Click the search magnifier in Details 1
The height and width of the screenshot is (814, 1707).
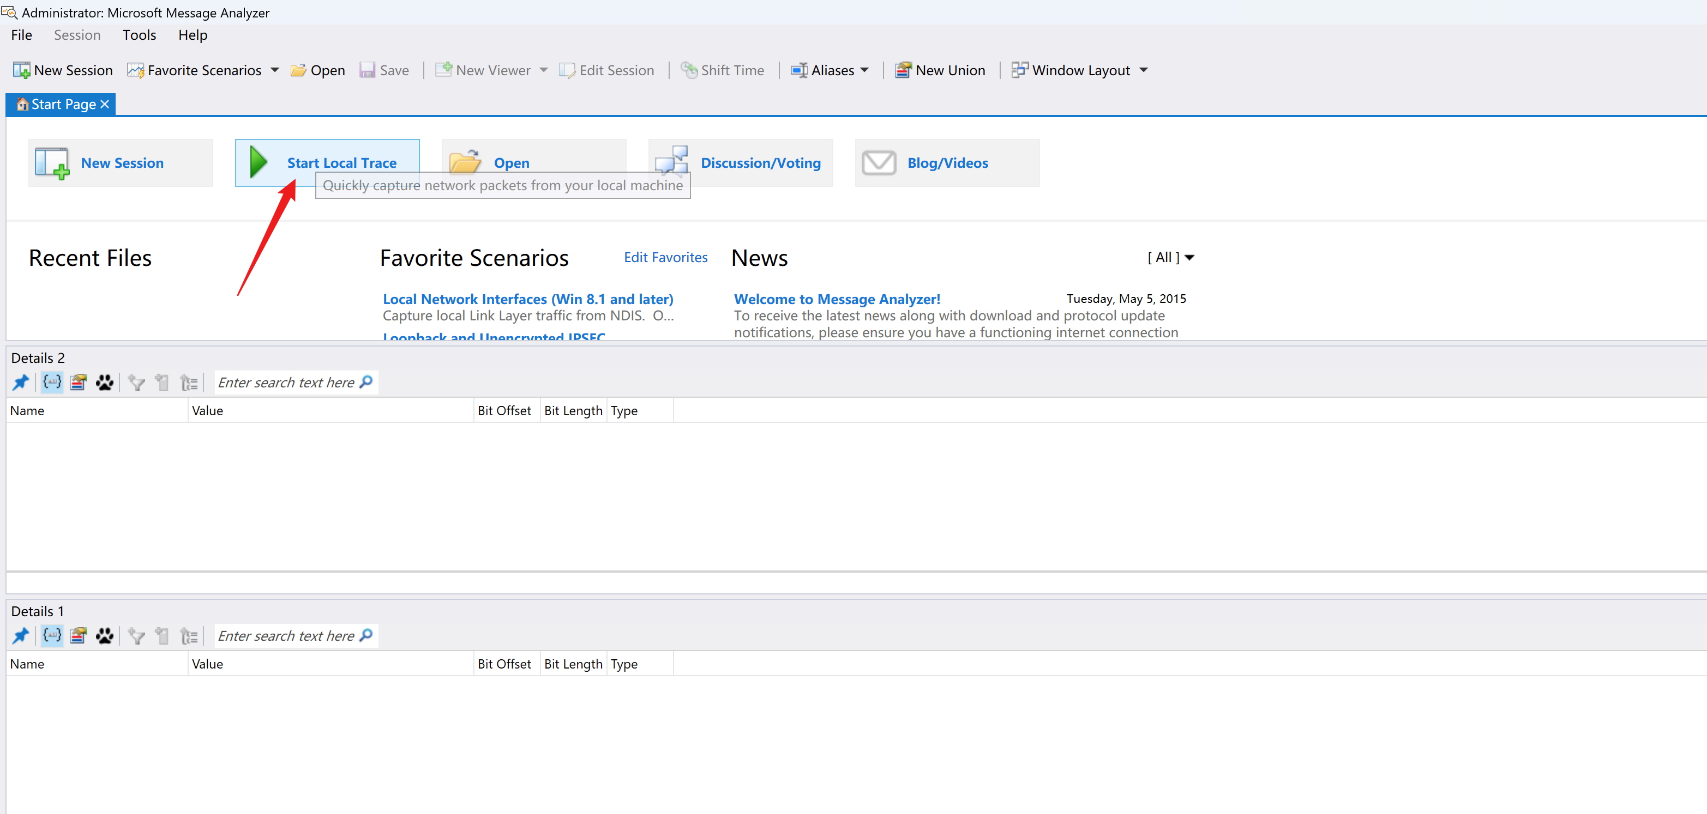pyautogui.click(x=366, y=635)
